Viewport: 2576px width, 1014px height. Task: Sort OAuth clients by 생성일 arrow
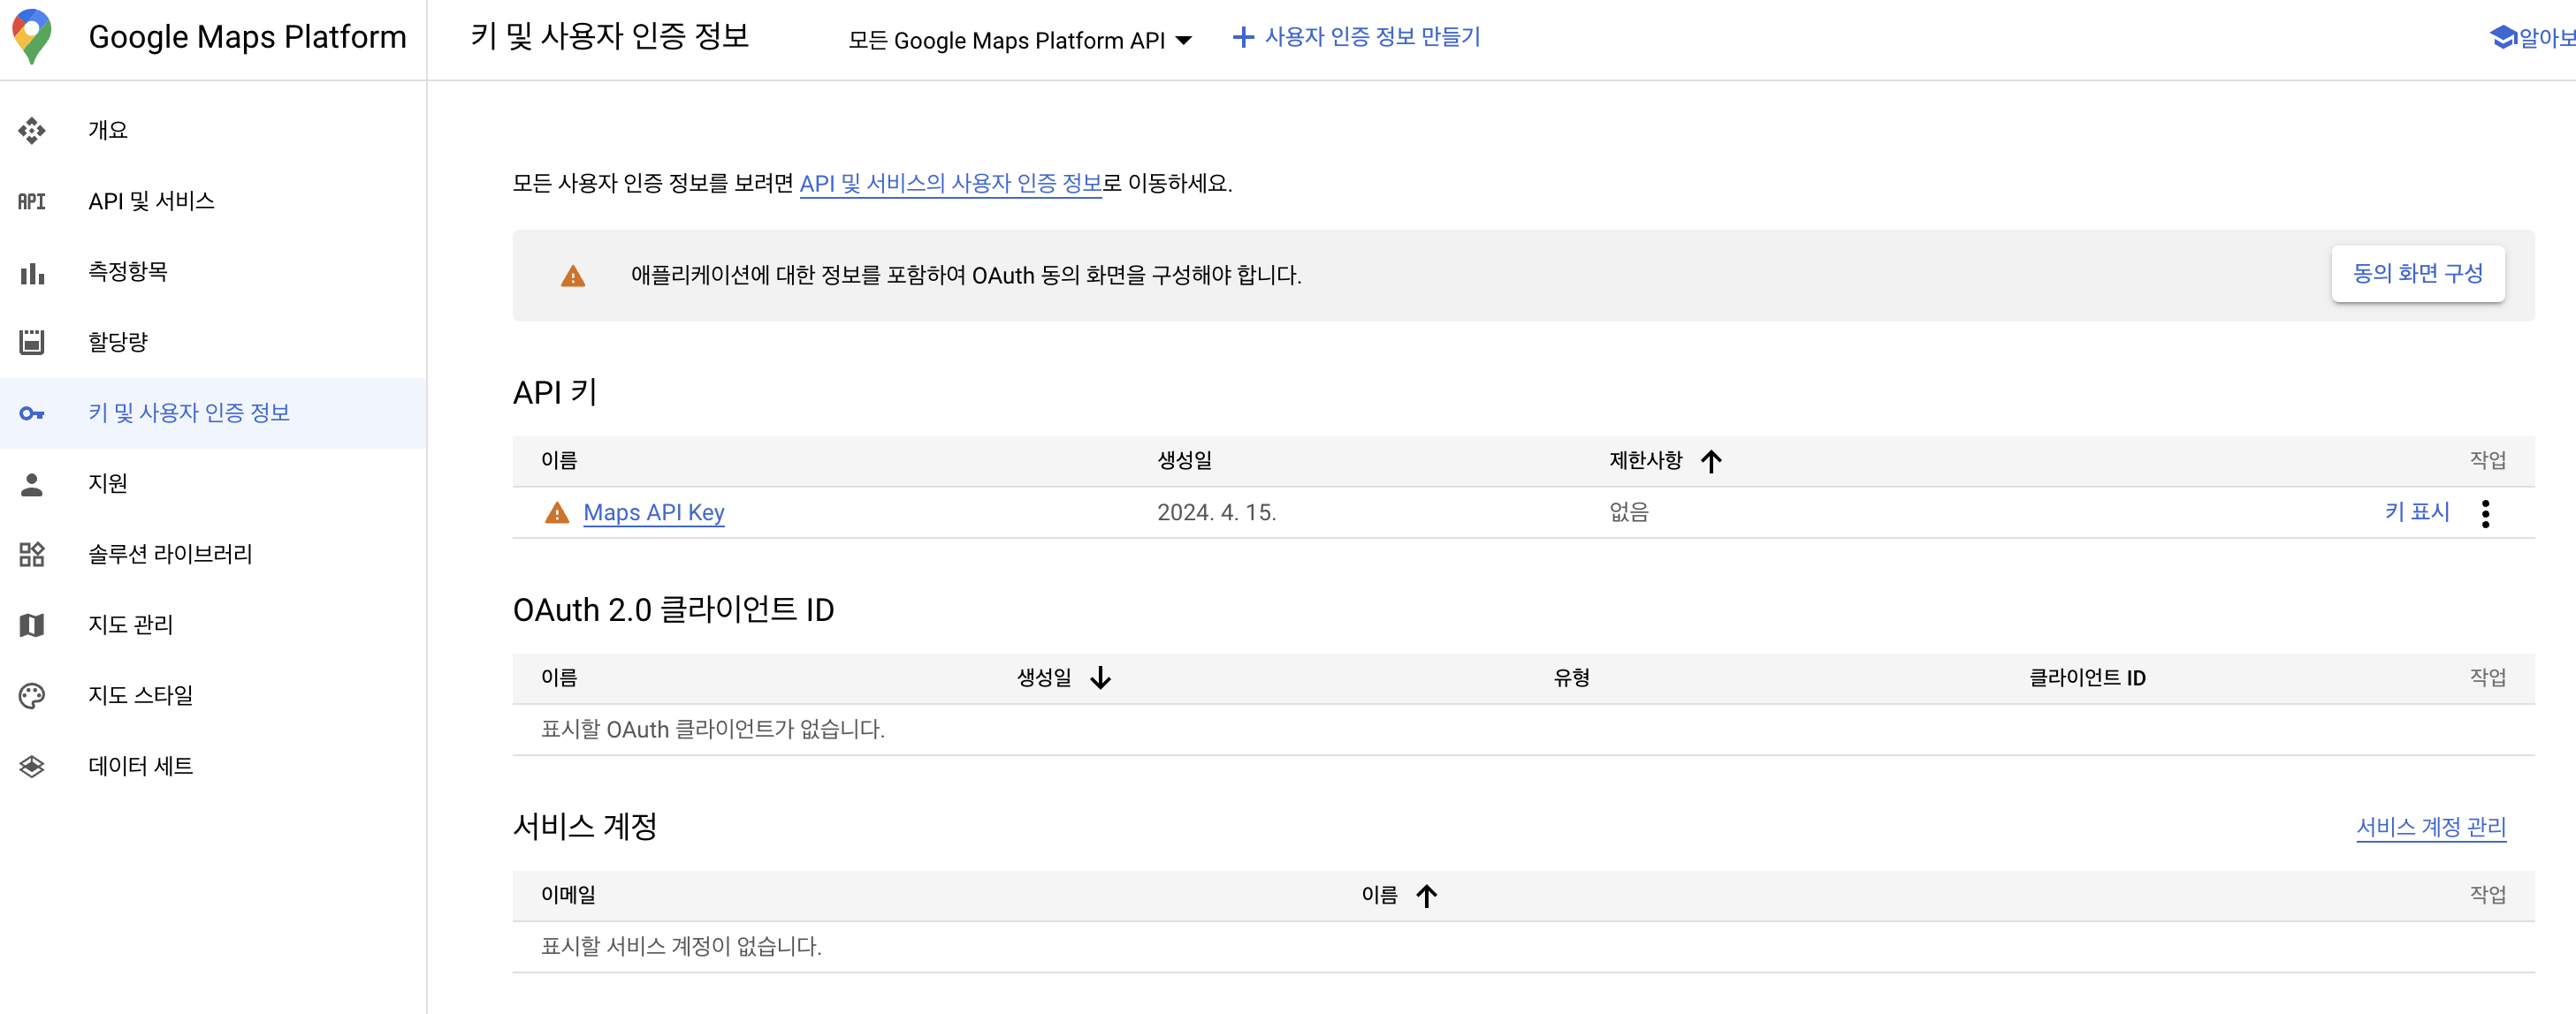1100,678
